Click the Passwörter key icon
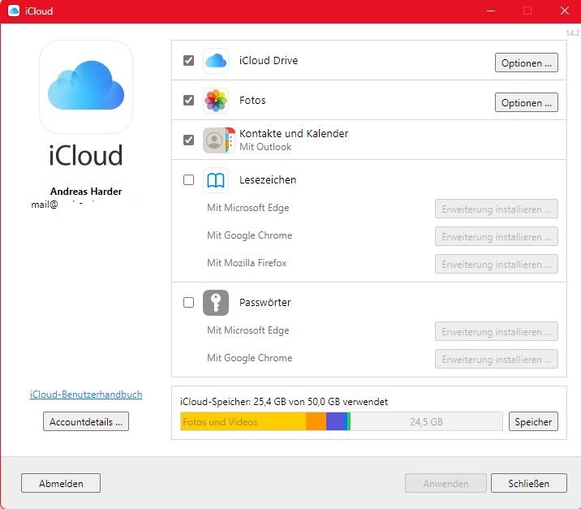This screenshot has height=509, width=581. pyautogui.click(x=216, y=303)
